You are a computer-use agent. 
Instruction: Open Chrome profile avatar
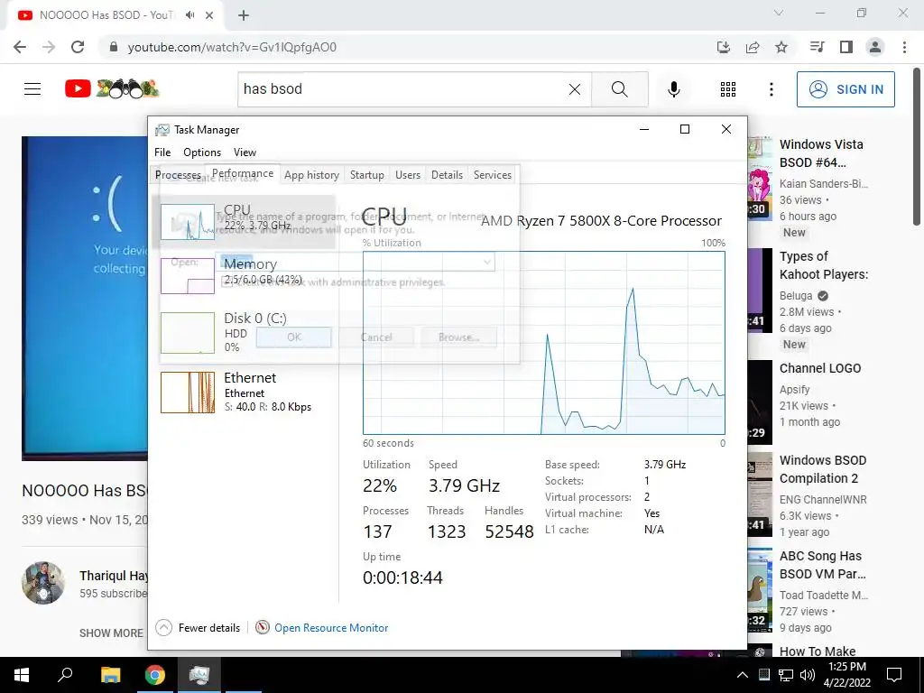[875, 47]
